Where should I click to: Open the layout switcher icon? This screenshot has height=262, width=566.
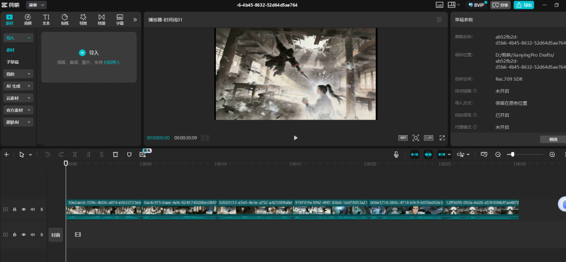pos(452,5)
